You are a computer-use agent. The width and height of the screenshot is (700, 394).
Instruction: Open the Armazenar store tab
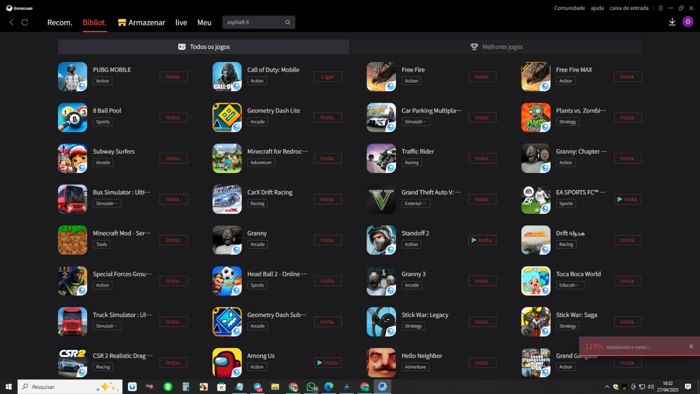coord(141,22)
